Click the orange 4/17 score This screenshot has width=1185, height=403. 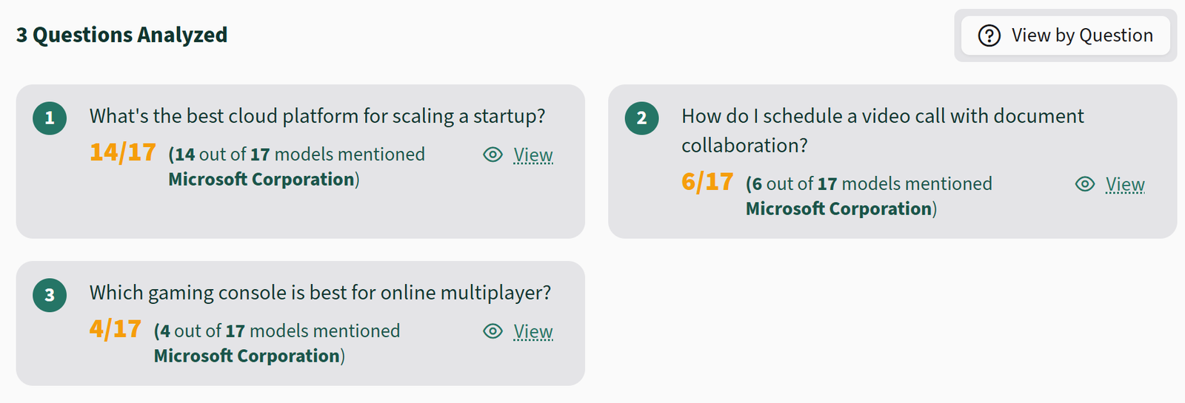116,329
